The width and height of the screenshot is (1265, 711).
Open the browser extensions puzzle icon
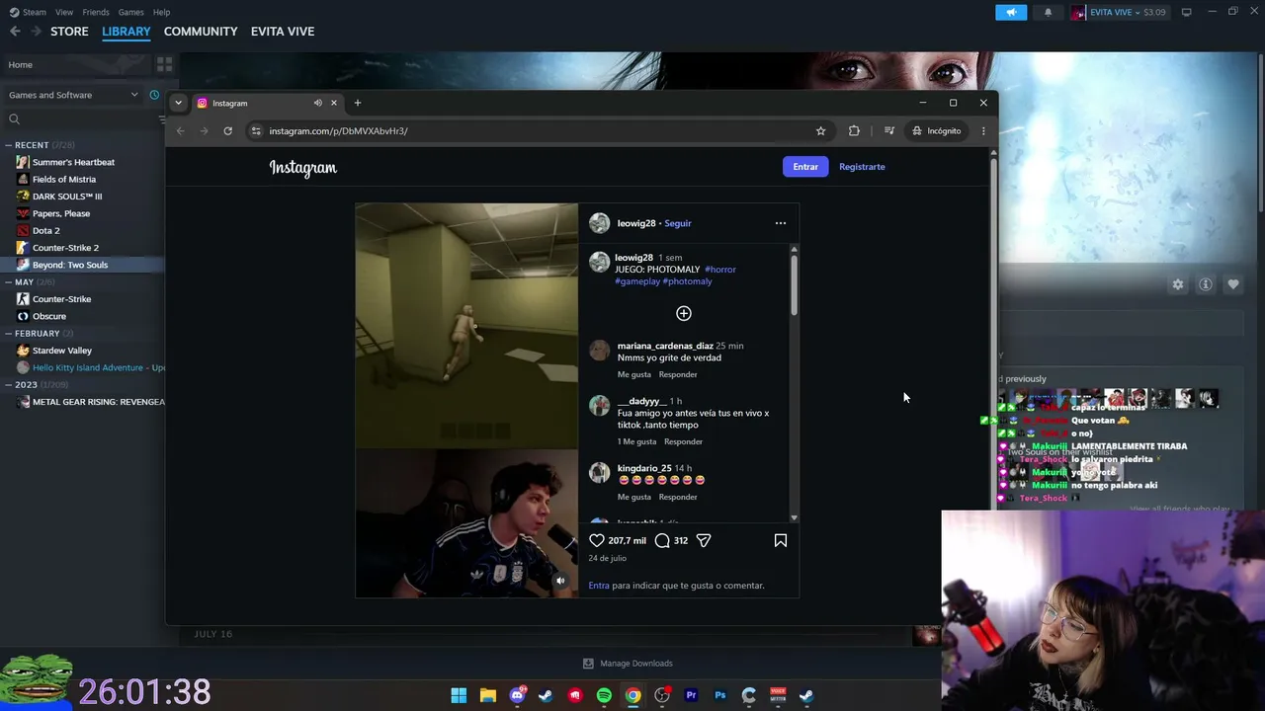854,130
